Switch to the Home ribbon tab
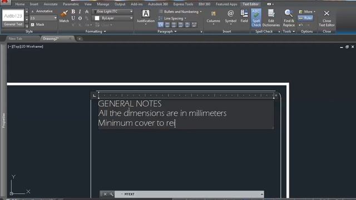This screenshot has height=200, width=356. (20, 4)
